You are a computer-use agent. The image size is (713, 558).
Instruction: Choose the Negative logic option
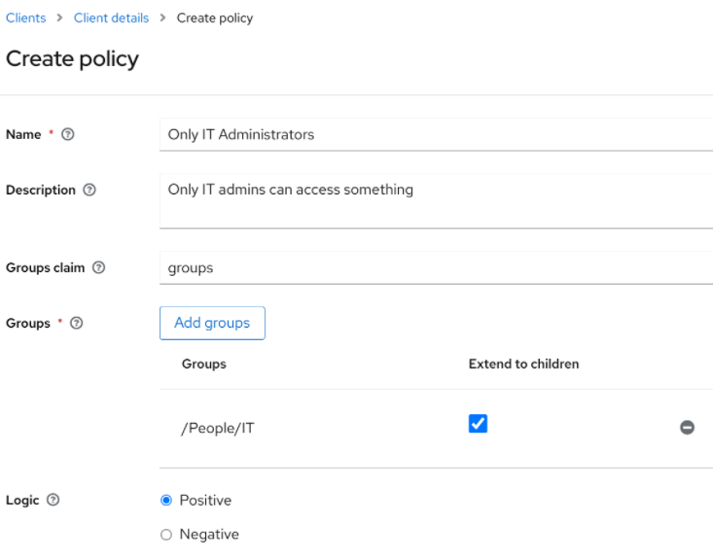(x=165, y=534)
